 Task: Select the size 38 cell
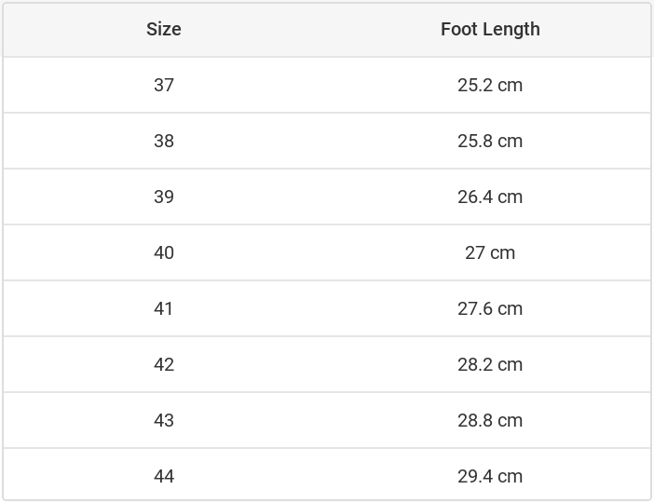[x=164, y=141]
